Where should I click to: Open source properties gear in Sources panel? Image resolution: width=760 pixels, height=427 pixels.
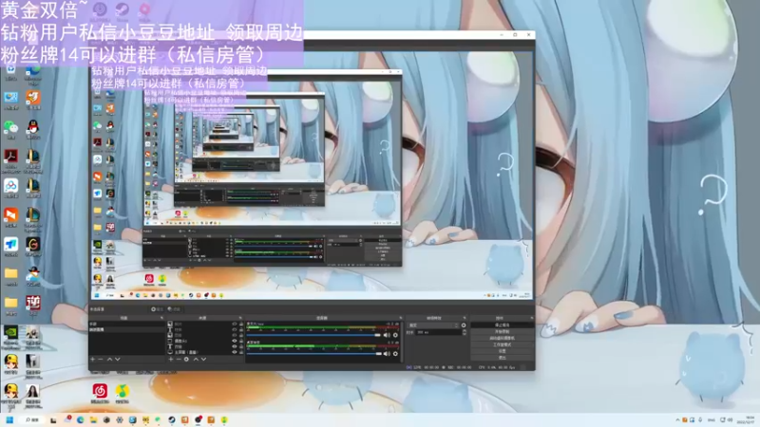click(x=186, y=360)
